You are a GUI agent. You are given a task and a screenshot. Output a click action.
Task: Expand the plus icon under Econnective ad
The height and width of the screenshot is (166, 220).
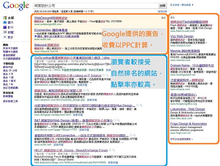tap(35, 36)
